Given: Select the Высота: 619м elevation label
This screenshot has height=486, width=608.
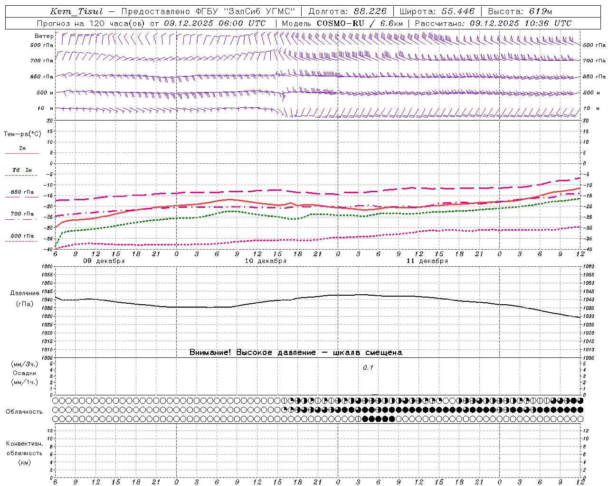Looking at the screenshot, I should [520, 11].
